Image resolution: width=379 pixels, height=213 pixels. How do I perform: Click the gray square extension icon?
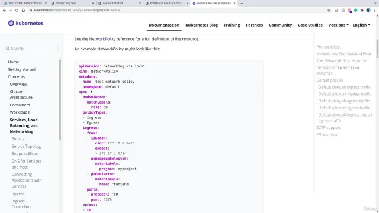[x=343, y=11]
